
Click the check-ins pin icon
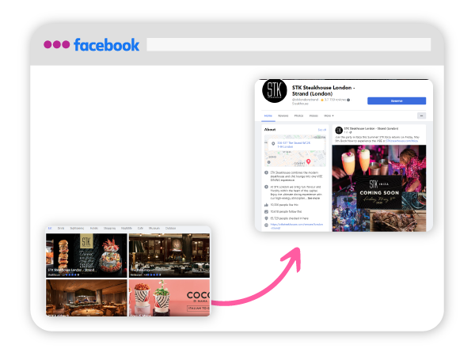(266, 218)
